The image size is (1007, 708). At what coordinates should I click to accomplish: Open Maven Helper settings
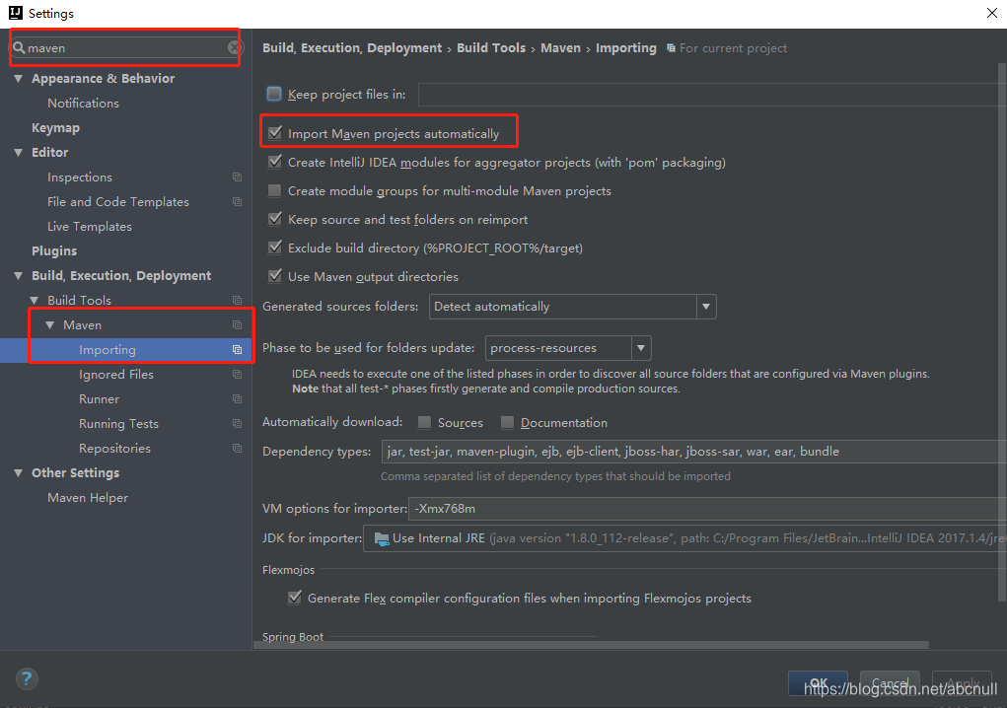88,497
